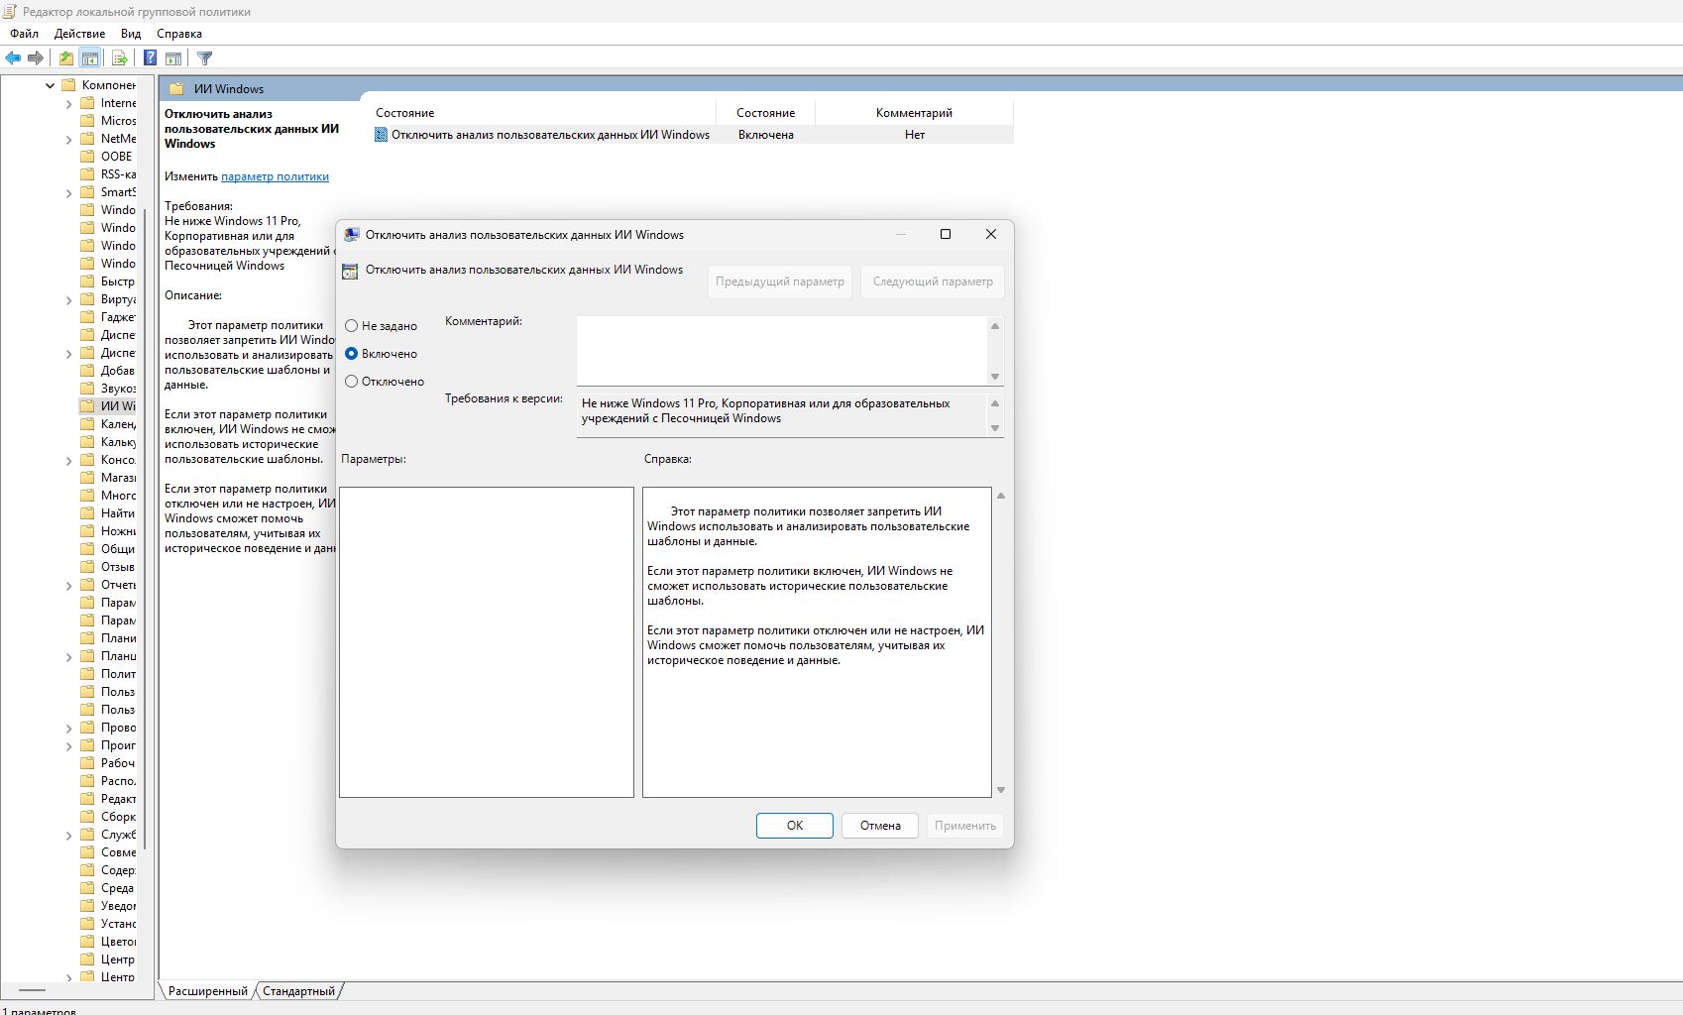Select the Уведом tree folder
The image size is (1683, 1015).
point(108,906)
